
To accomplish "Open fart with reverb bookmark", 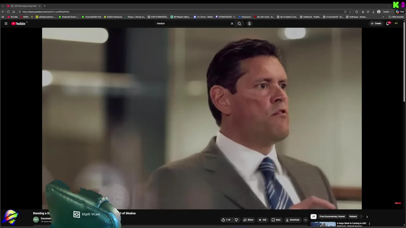I will 264,17.
